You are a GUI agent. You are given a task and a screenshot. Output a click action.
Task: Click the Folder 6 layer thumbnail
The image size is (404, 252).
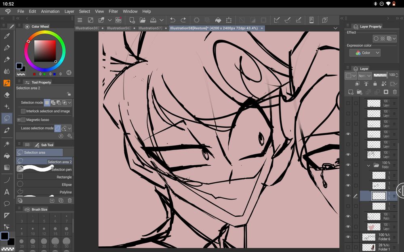[x=369, y=237]
